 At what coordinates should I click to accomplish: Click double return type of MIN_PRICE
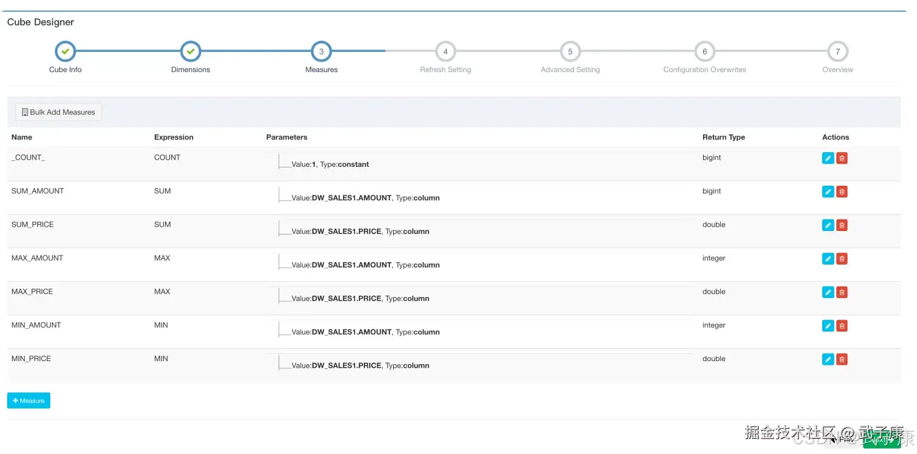[714, 359]
